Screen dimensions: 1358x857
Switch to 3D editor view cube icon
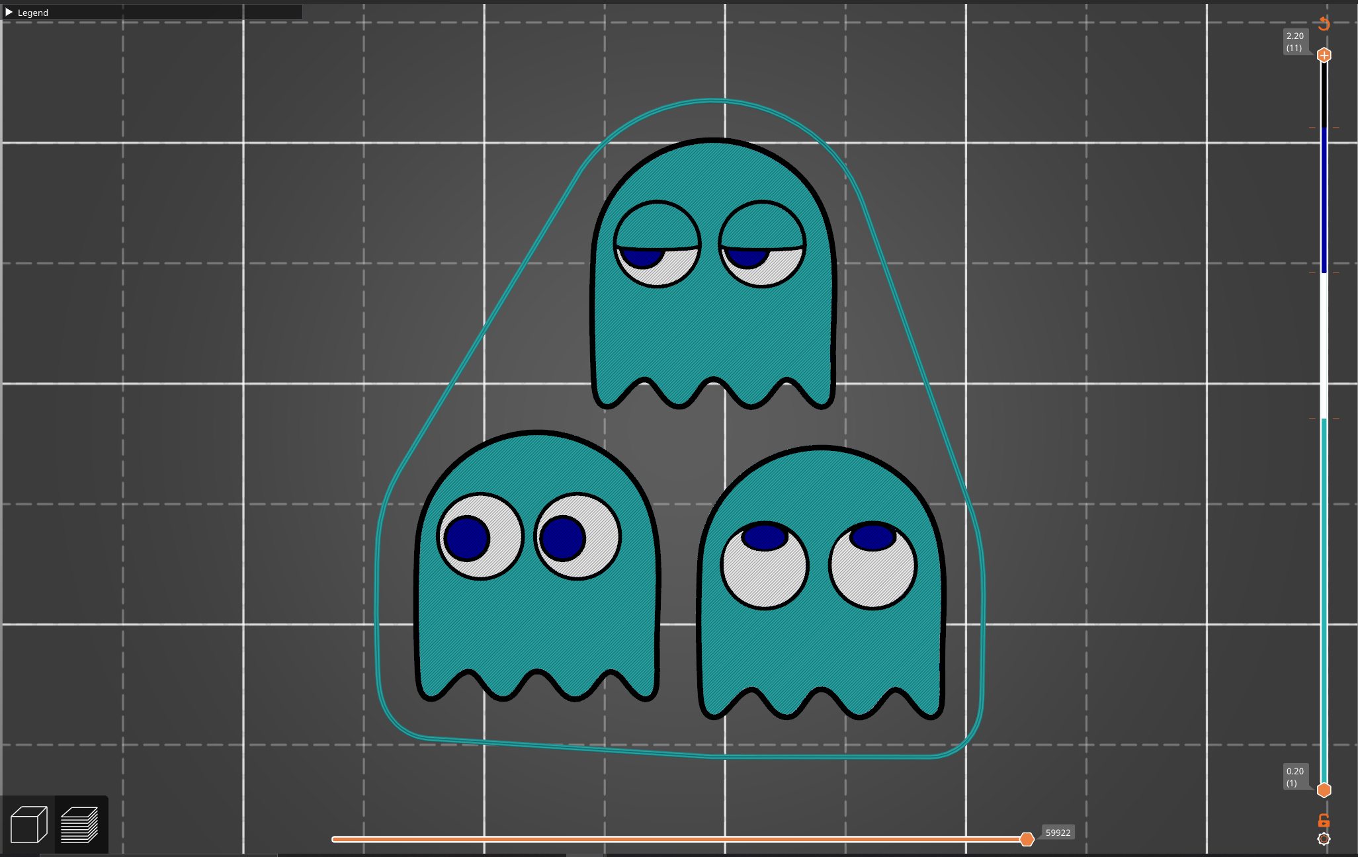28,825
